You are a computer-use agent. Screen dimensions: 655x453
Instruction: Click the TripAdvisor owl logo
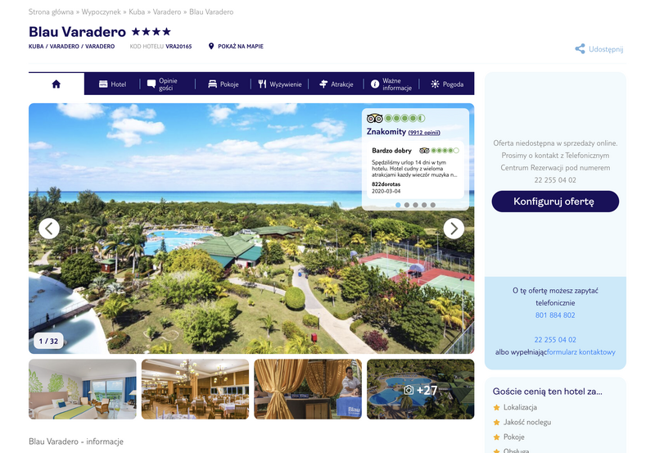coord(375,118)
